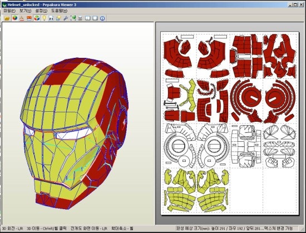Open the 파일(F) menu
This screenshot has height=233, width=306.
[x=9, y=11]
